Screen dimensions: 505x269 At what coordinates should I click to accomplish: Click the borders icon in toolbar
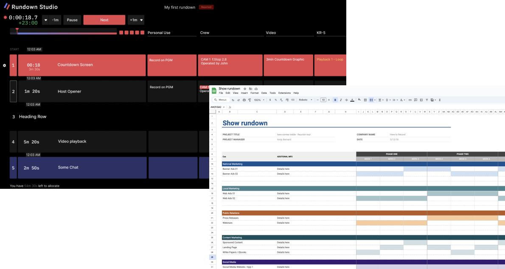[365, 100]
